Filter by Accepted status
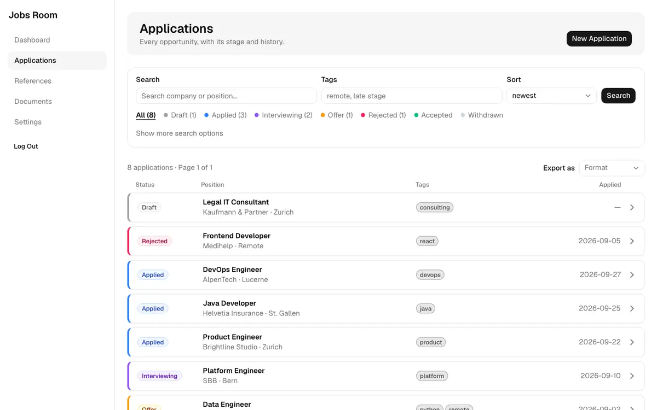The height and width of the screenshot is (410, 657). coord(433,115)
